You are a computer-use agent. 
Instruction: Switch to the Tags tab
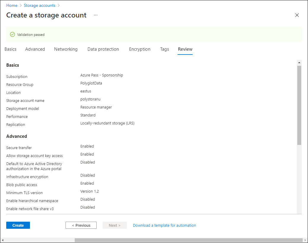(x=165, y=49)
